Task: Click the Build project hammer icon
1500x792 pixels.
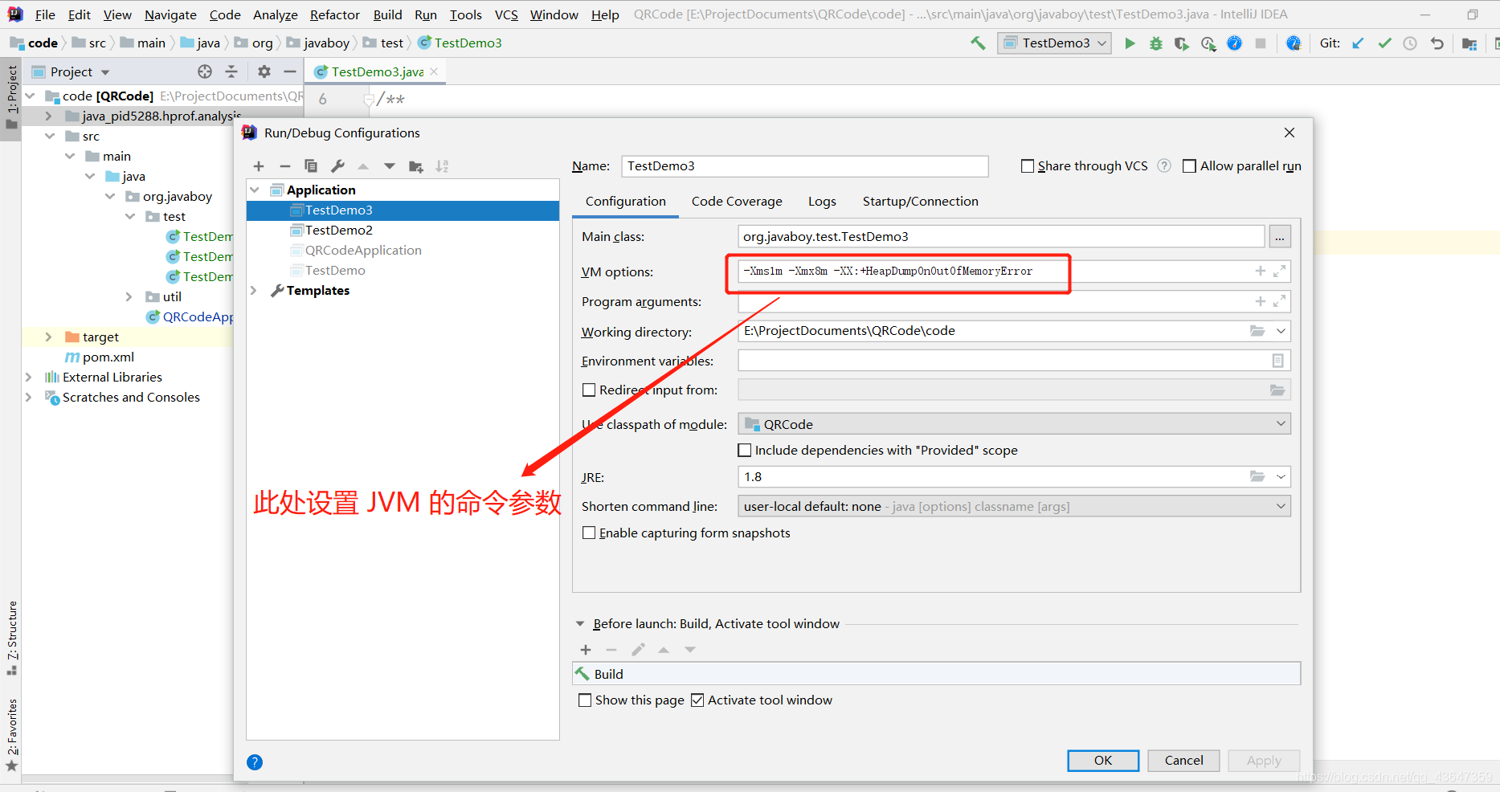Action: tap(978, 43)
